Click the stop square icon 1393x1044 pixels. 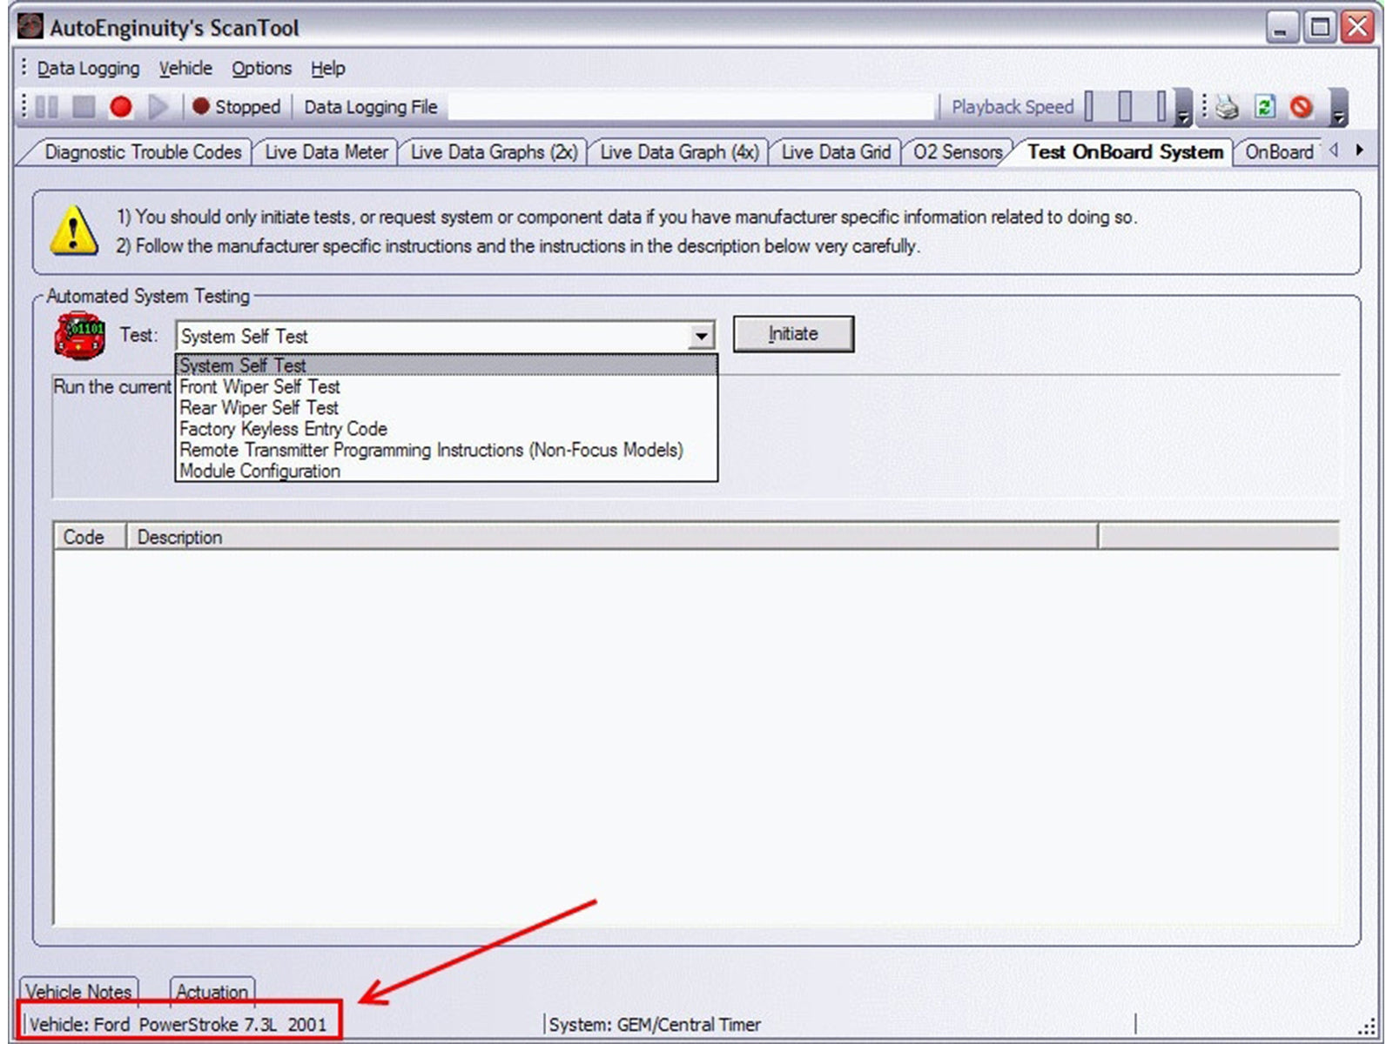coord(84,107)
